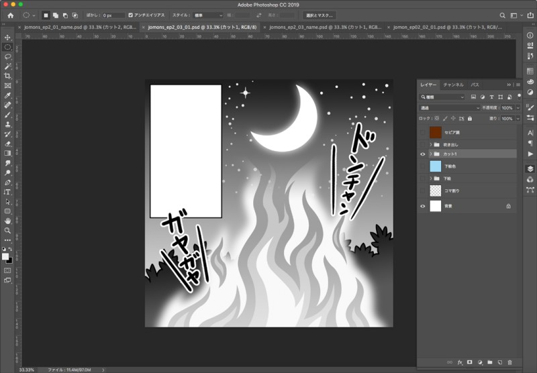This screenshot has height=373, width=537.
Task: Click the Home icon in options bar
Action: pyautogui.click(x=10, y=15)
